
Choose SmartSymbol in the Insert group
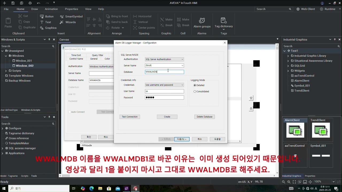coord(71,16)
